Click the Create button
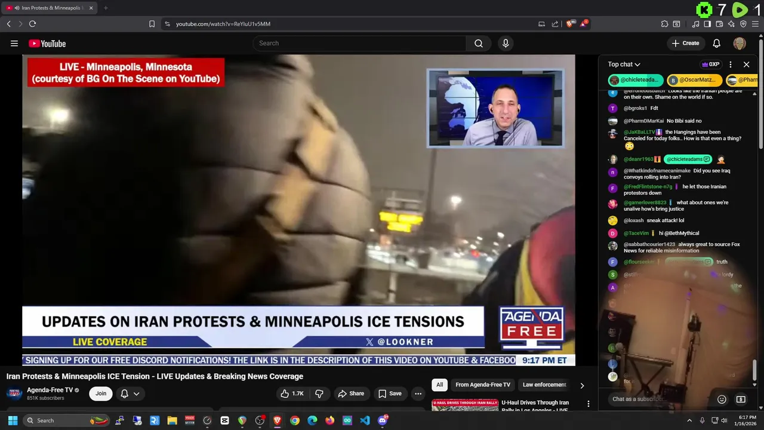This screenshot has width=764, height=430. (685, 43)
